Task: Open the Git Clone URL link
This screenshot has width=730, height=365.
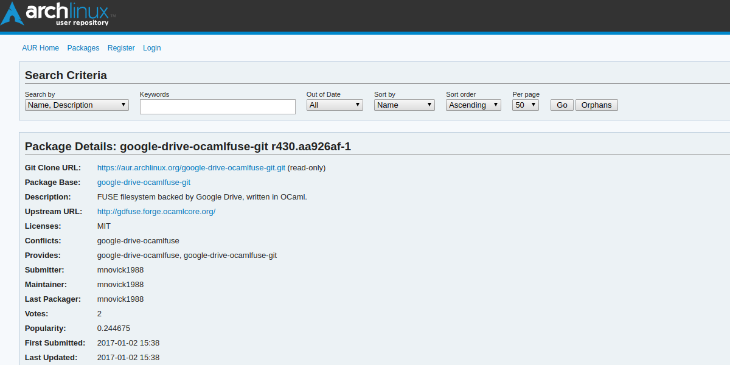Action: [x=191, y=168]
